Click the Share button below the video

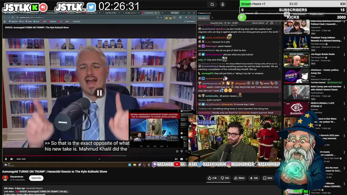(x=239, y=178)
